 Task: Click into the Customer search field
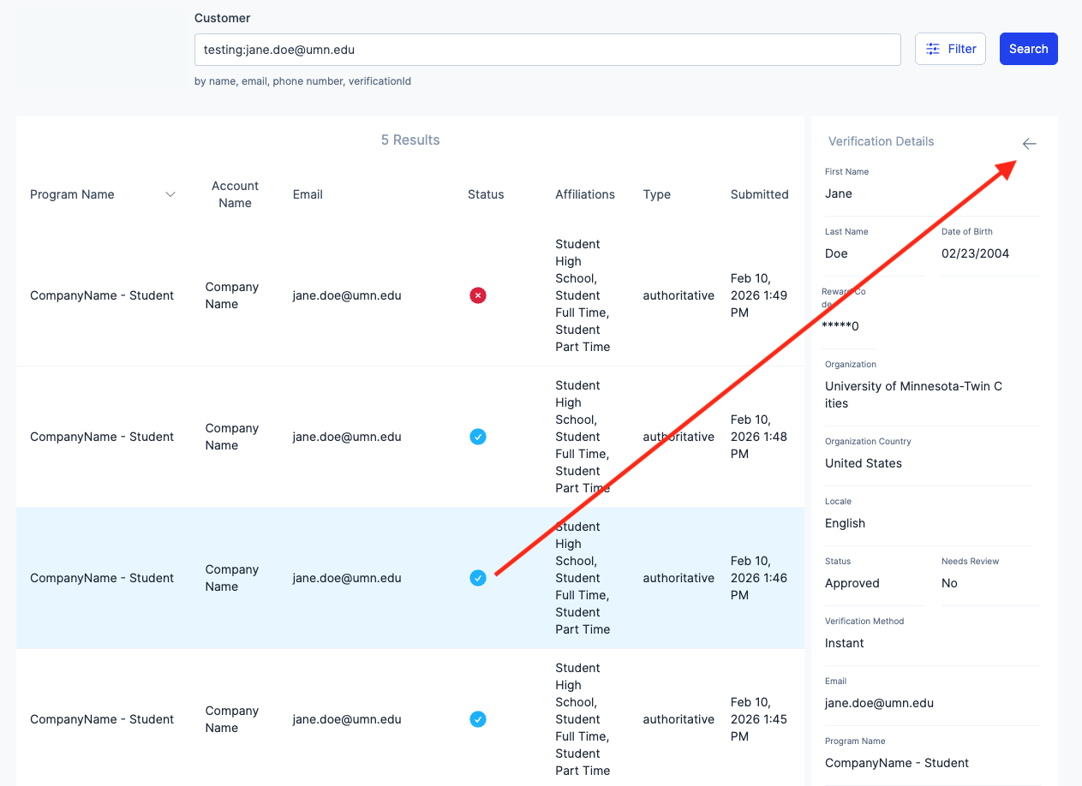click(547, 50)
